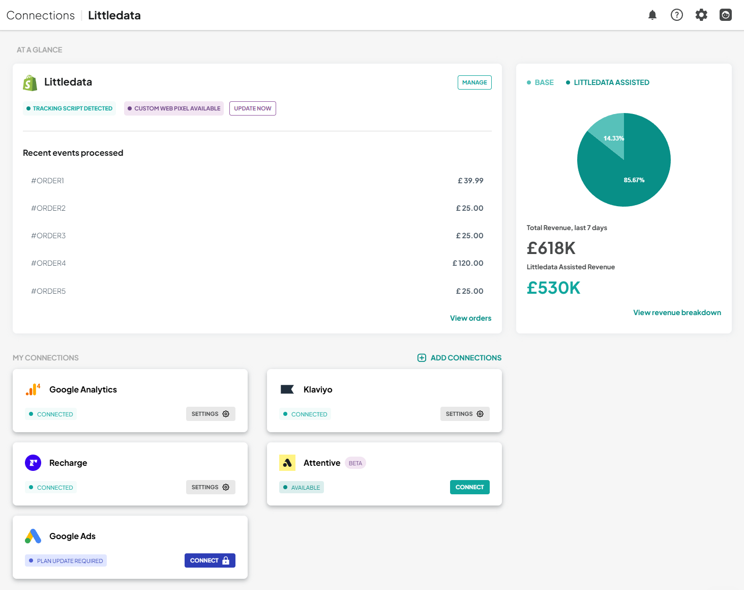Follow the View orders link
The height and width of the screenshot is (590, 744).
pos(470,318)
